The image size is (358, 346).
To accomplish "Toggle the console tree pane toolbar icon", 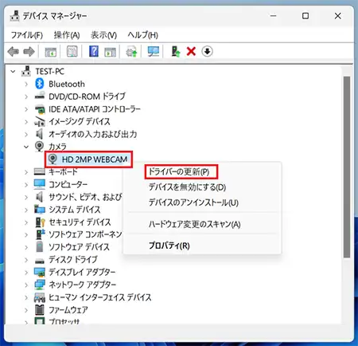I will tap(50, 52).
